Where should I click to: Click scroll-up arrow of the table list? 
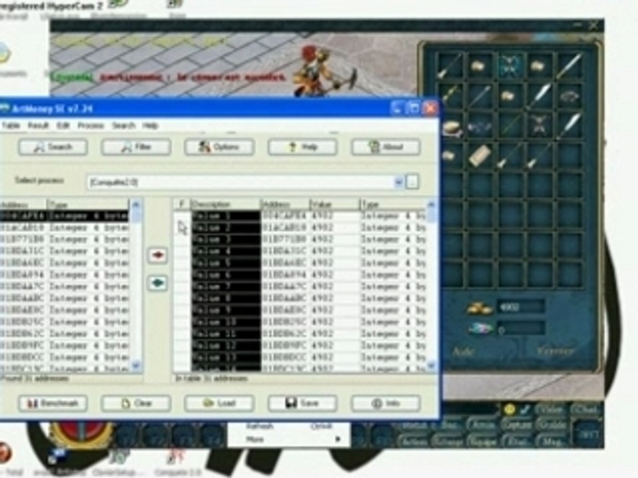[431, 204]
